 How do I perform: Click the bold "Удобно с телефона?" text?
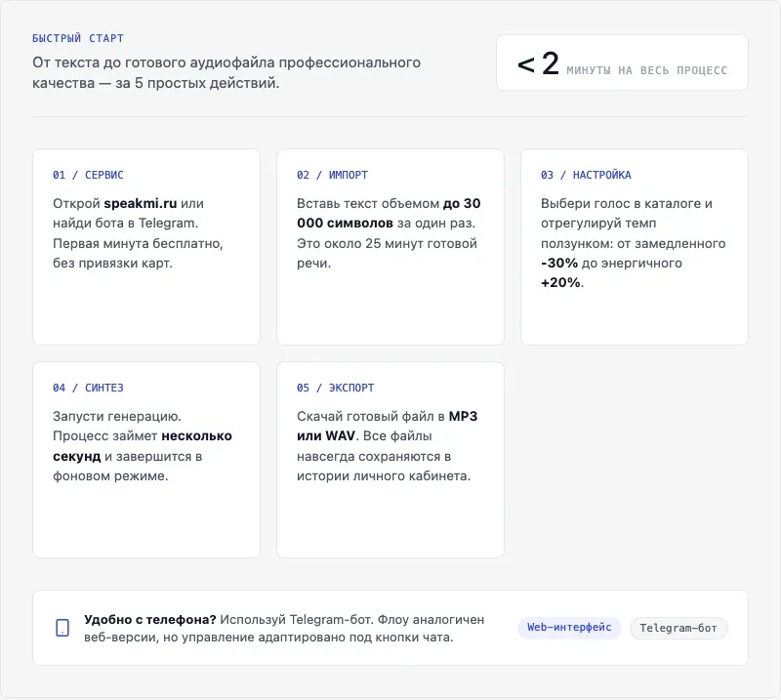click(x=150, y=619)
